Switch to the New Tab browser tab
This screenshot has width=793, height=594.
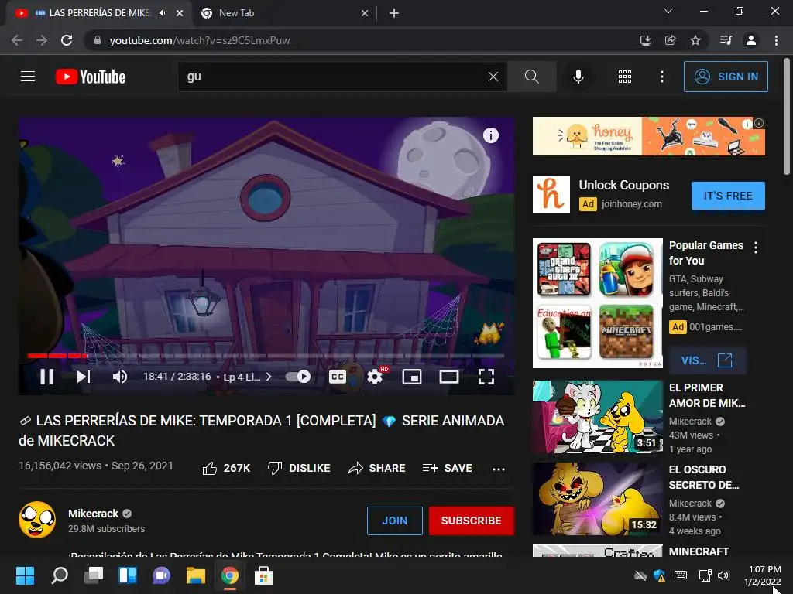pyautogui.click(x=285, y=13)
